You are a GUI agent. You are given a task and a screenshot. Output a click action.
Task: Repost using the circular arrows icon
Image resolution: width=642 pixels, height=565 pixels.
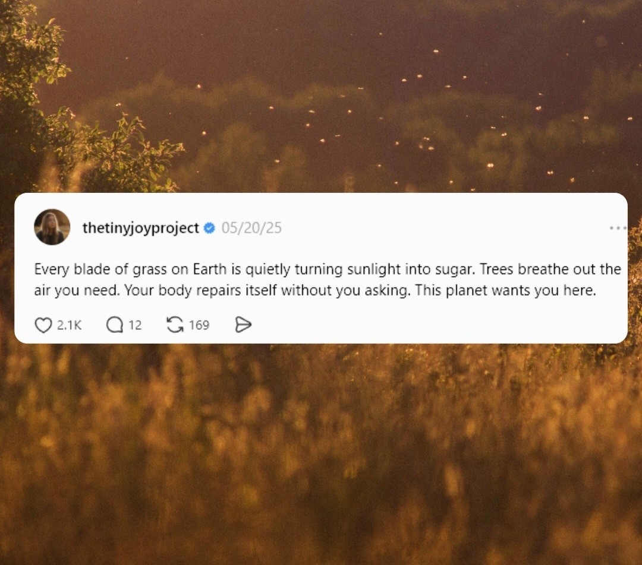point(175,325)
